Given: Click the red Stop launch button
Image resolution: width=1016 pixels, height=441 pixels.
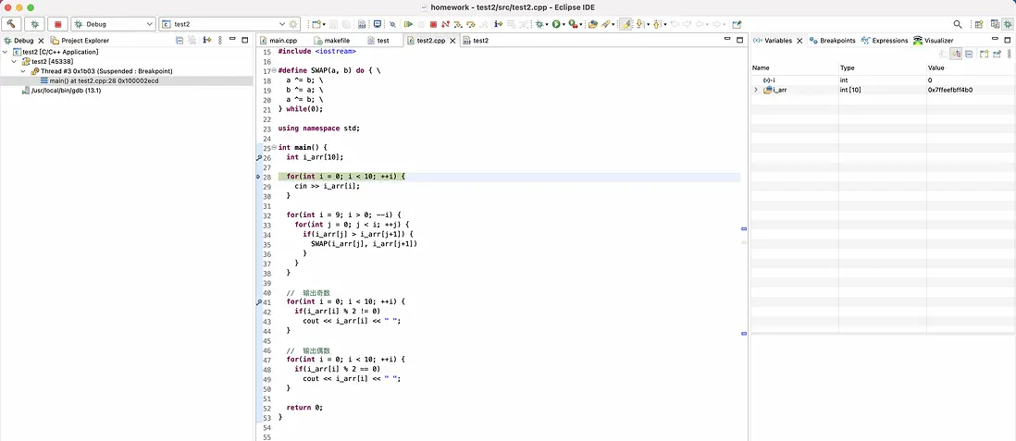Looking at the screenshot, I should pyautogui.click(x=57, y=24).
